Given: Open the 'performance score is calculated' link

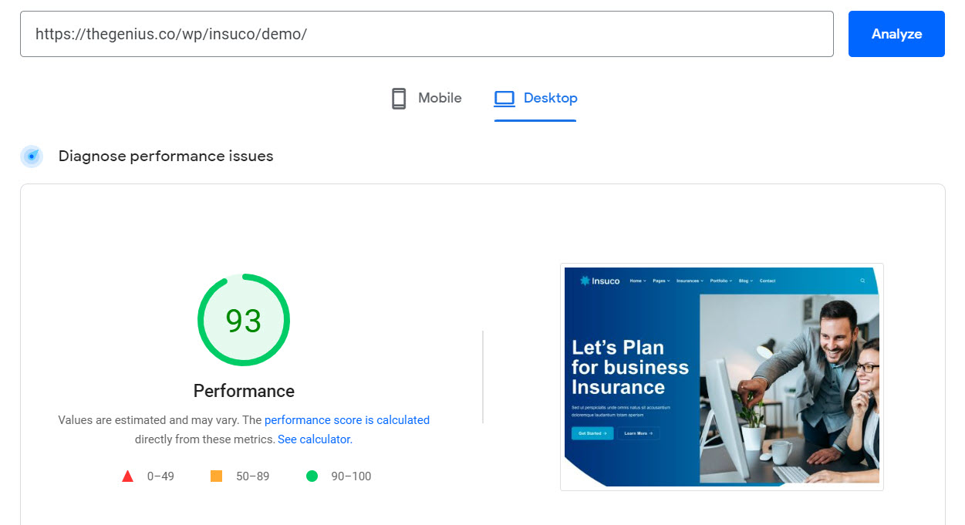Looking at the screenshot, I should point(346,420).
